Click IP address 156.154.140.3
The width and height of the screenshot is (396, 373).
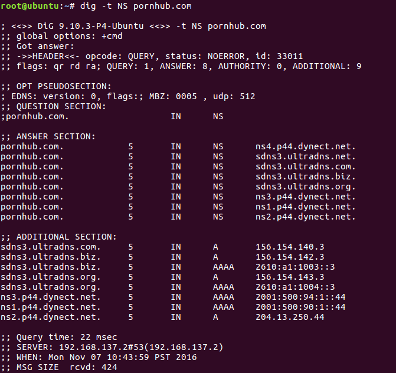click(290, 247)
